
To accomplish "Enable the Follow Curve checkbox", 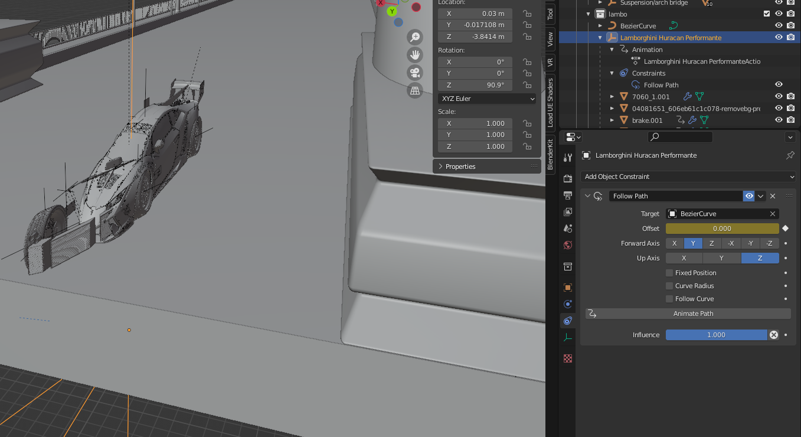I will (x=669, y=299).
